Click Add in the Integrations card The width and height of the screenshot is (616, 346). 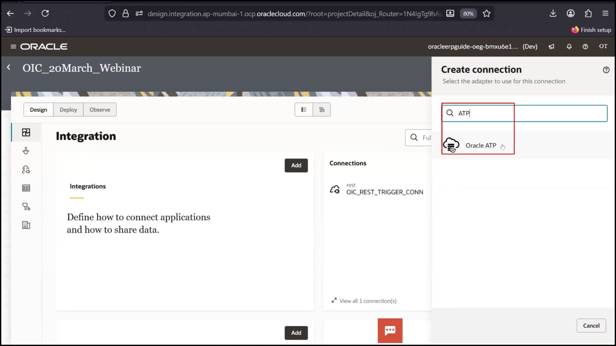point(296,165)
